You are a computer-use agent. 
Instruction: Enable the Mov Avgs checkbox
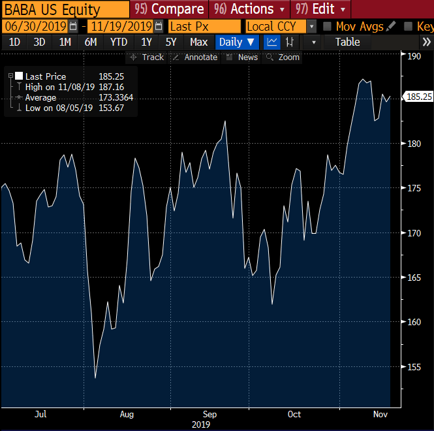(x=327, y=27)
